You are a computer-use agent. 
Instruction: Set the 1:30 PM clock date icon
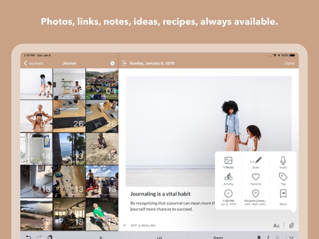point(228,194)
